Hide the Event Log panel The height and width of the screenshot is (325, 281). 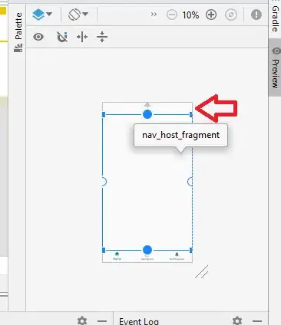click(257, 321)
